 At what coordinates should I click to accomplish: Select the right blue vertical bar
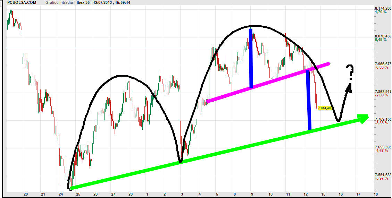tap(308, 100)
